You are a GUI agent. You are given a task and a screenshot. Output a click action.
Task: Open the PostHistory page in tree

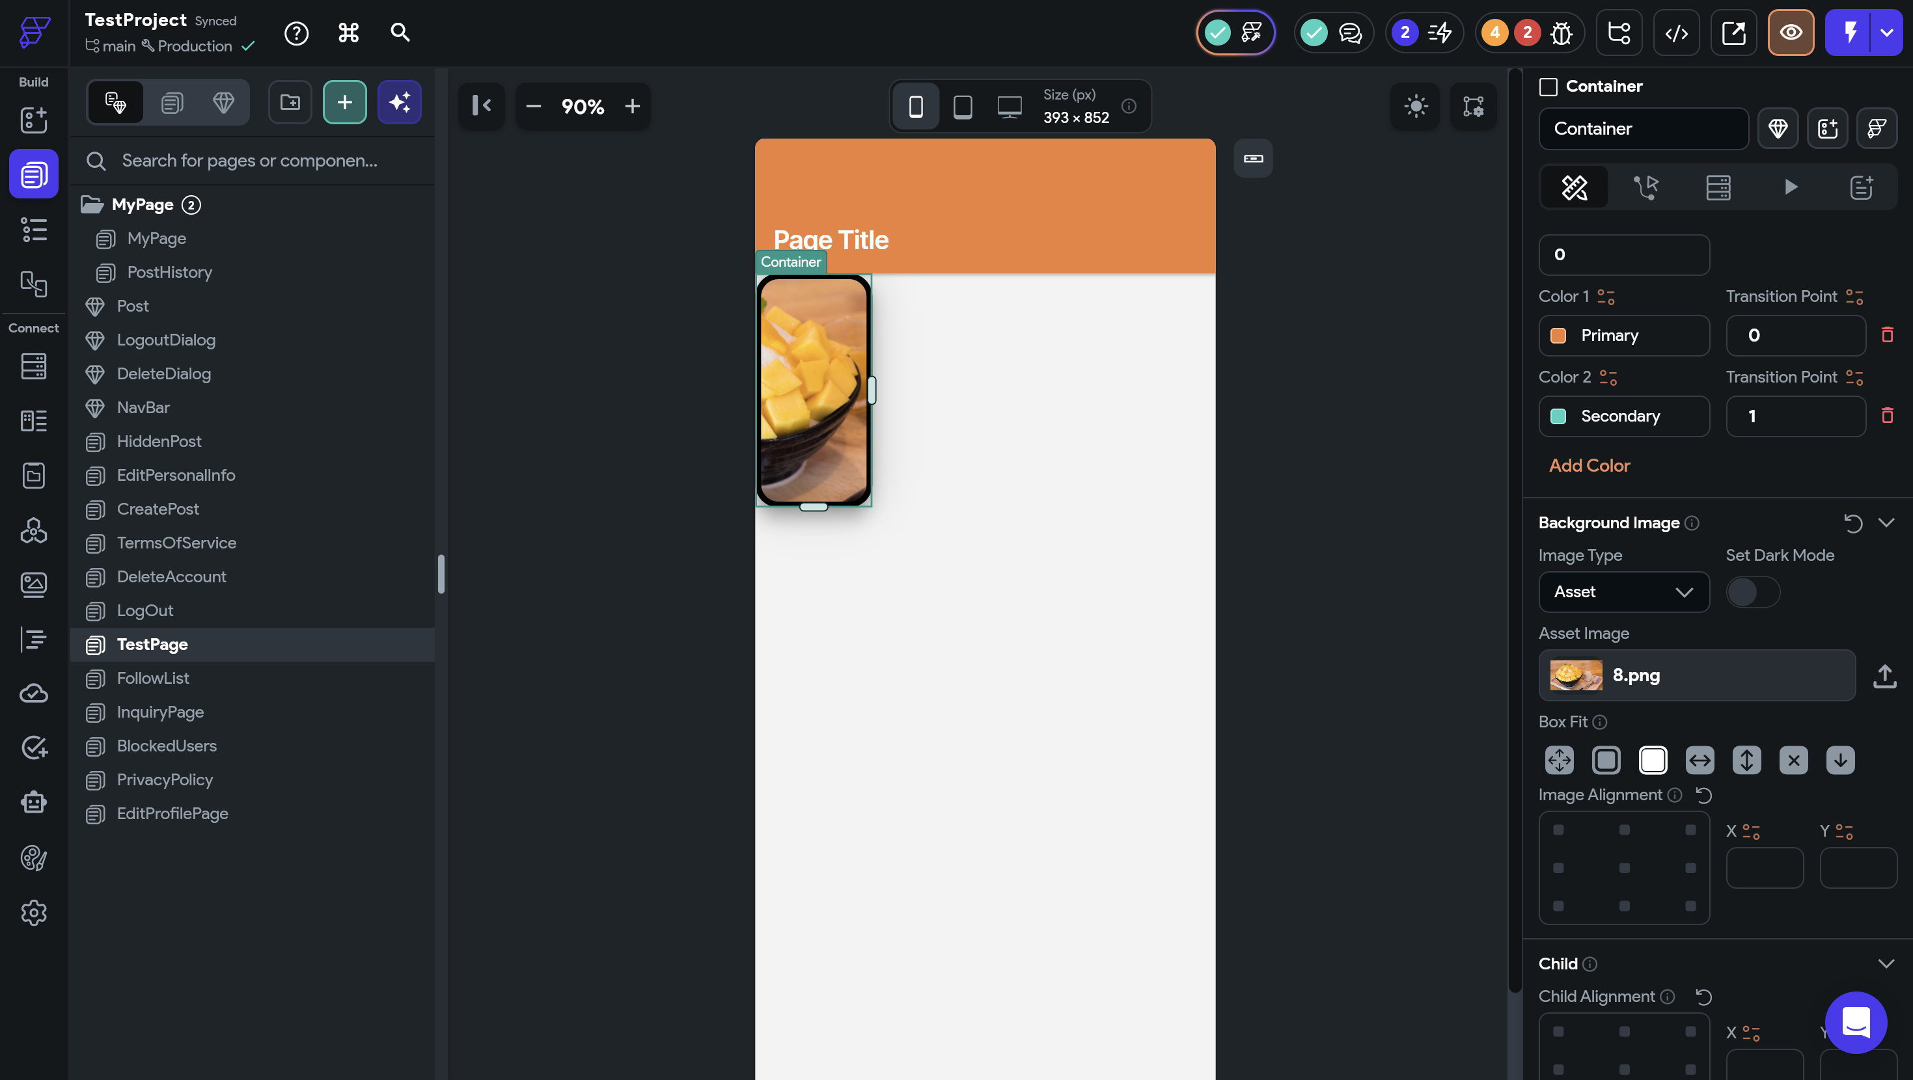[169, 273]
